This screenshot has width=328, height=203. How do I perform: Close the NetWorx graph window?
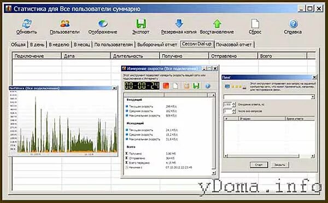(114, 88)
